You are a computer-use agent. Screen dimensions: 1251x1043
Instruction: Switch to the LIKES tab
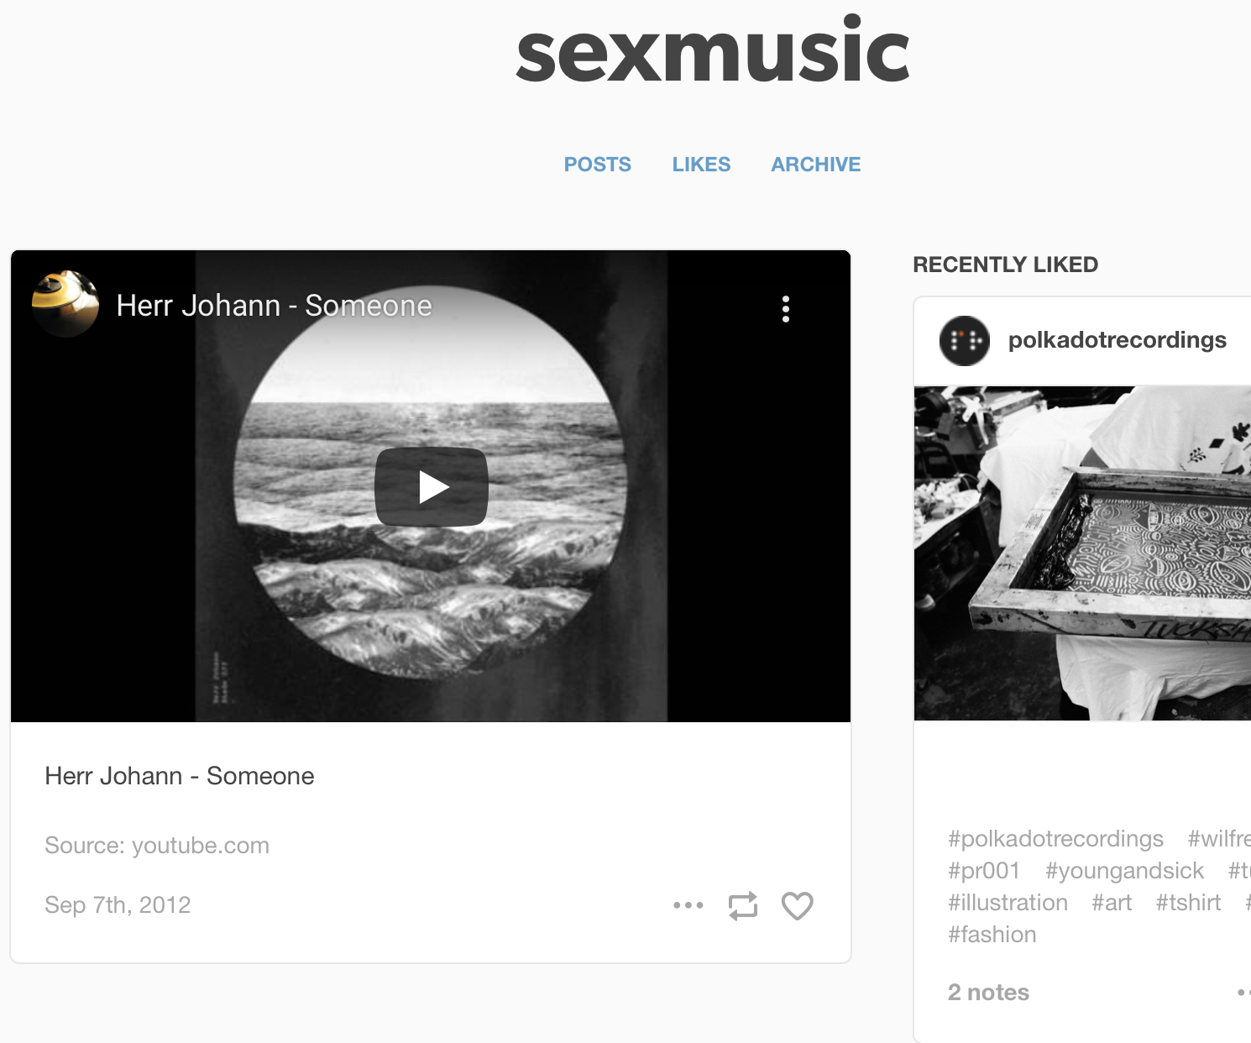(701, 165)
